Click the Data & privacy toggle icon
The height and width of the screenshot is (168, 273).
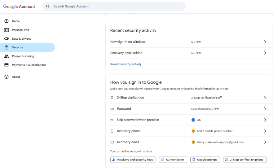[7, 39]
